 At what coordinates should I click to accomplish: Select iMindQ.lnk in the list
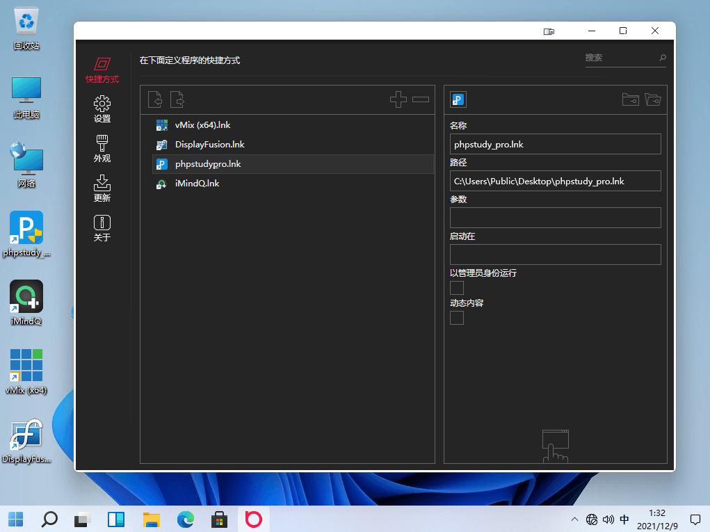click(293, 184)
